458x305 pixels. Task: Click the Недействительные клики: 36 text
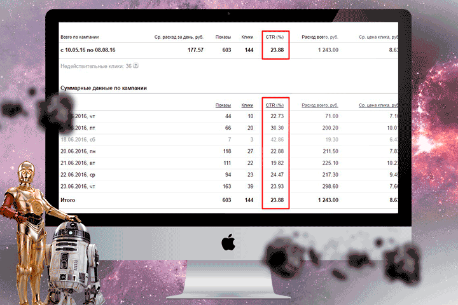(96, 66)
